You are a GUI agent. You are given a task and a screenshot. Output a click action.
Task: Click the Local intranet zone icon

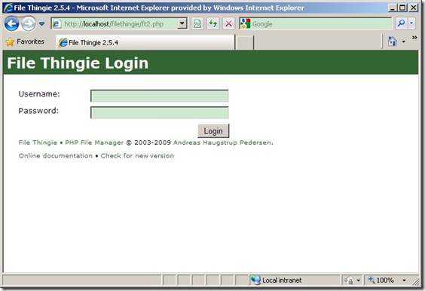(255, 280)
